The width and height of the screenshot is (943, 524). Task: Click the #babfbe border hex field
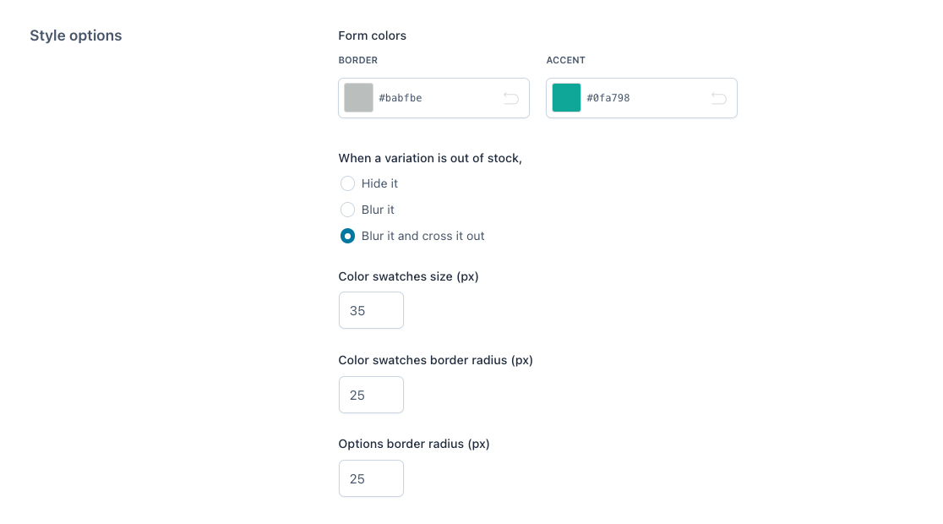(x=431, y=98)
